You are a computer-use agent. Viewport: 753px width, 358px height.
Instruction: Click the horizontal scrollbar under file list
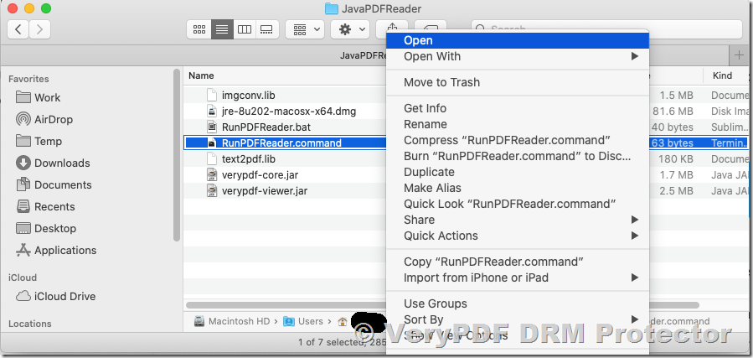pos(441,305)
